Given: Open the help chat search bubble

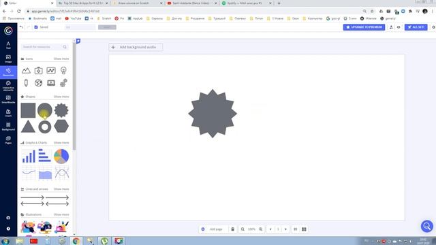Looking at the screenshot, I should coord(427,226).
